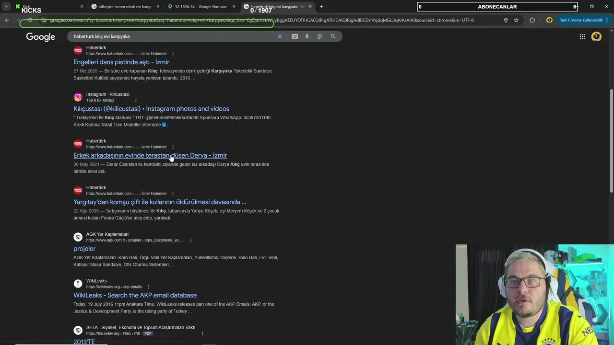Click the '169,8 B+ takipçi' follower text
Viewport: 614px width, 345px height.
point(100,100)
